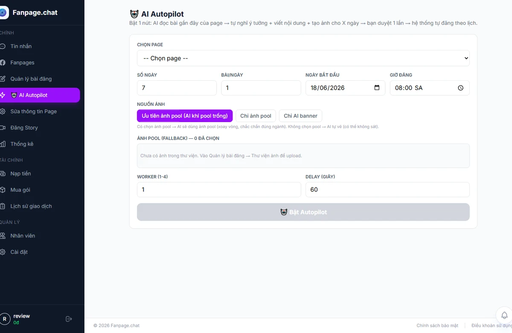512x333 pixels.
Task: Click the Worker (1-4) input field
Action: click(219, 190)
